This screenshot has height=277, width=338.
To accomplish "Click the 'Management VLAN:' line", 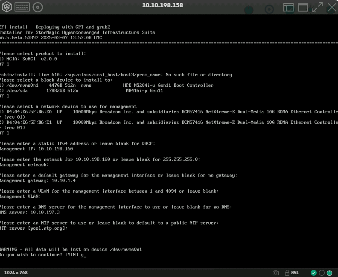I will tap(20, 197).
